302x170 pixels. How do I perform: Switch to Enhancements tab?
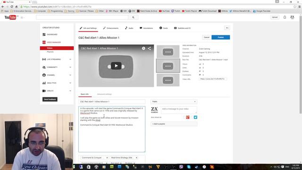111,28
